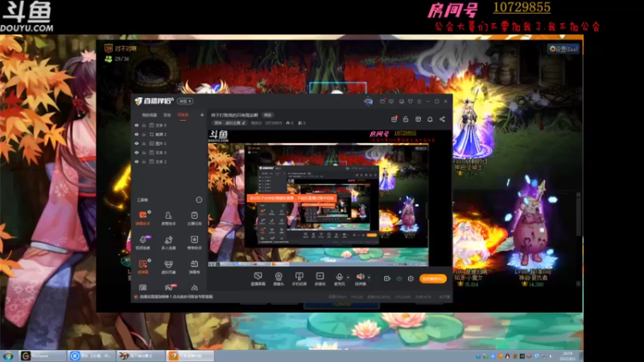Click the share icon in room toolbar
The height and width of the screenshot is (362, 644).
point(442,119)
